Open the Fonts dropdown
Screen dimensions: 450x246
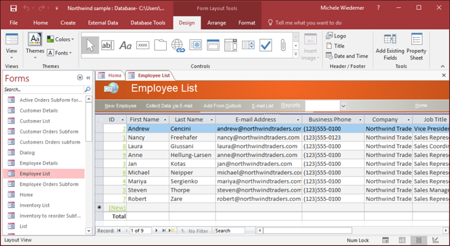[x=60, y=53]
